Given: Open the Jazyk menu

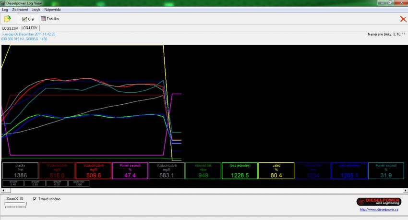Looking at the screenshot, I should (36, 10).
